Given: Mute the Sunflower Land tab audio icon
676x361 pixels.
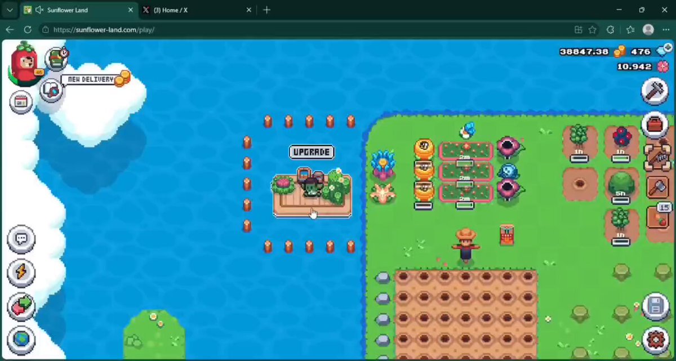Looking at the screenshot, I should tap(39, 10).
